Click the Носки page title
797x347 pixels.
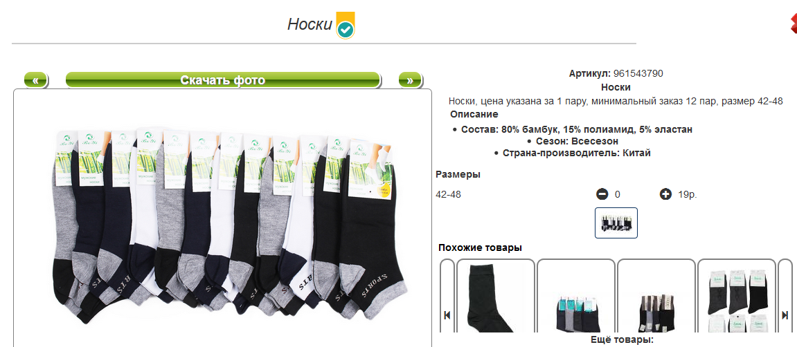[310, 24]
